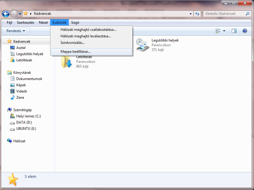
Task: Select the Képek label
Action: point(21,85)
